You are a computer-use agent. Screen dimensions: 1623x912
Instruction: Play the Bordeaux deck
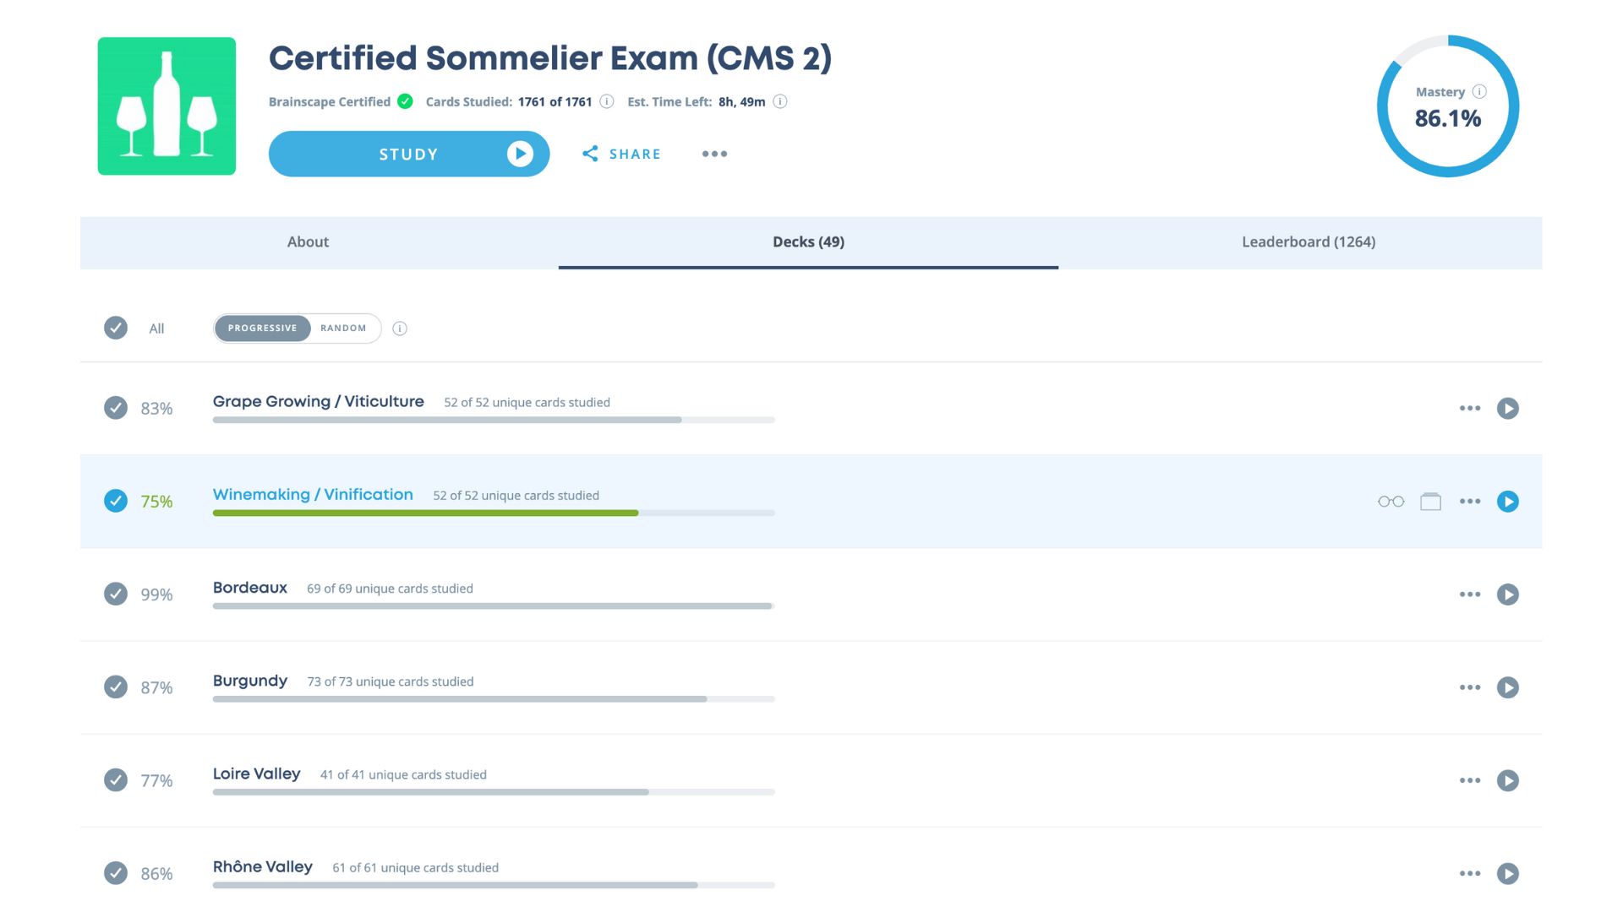point(1507,594)
